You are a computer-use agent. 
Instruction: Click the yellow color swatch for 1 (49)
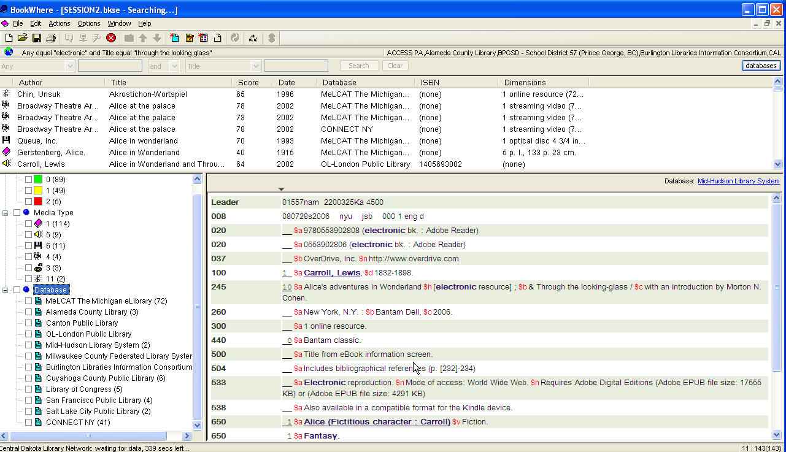(38, 190)
